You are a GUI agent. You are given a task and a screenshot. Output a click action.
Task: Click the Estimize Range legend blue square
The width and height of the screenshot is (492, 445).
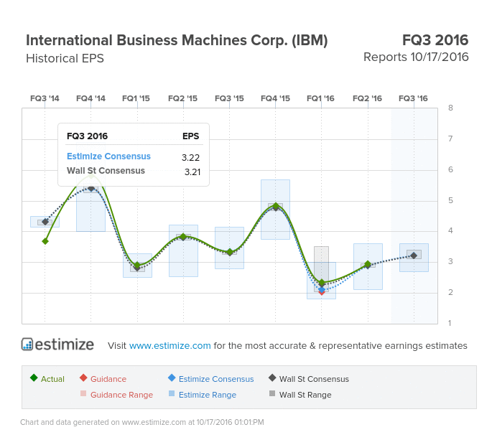(172, 393)
